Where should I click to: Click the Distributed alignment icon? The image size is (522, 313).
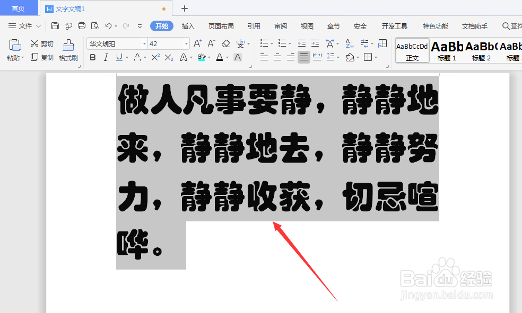(317, 57)
